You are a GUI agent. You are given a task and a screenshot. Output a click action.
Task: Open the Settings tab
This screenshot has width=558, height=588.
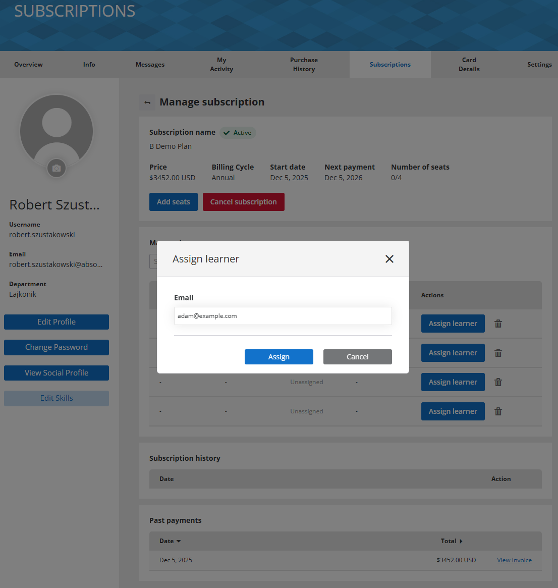tap(539, 65)
